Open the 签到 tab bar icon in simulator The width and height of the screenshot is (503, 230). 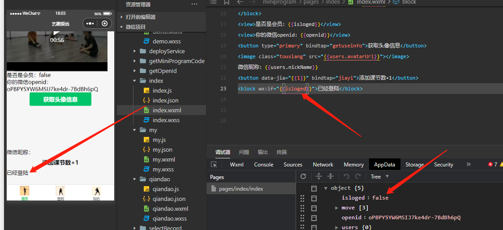pyautogui.click(x=60, y=191)
